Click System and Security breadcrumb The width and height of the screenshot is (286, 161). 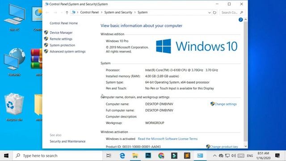point(118,12)
